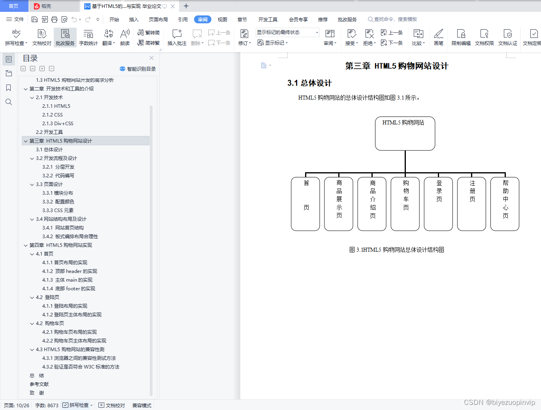541x410 pixels.
Task: Open the 页面布局 ribbon tab
Action: coord(158,19)
